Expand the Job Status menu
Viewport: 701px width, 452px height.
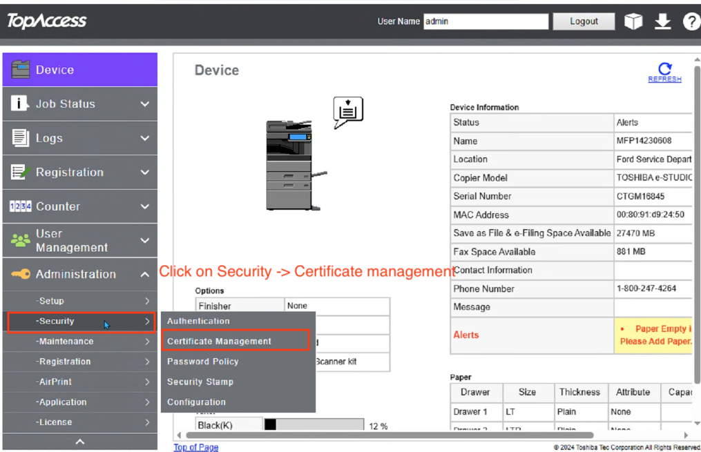[144, 104]
